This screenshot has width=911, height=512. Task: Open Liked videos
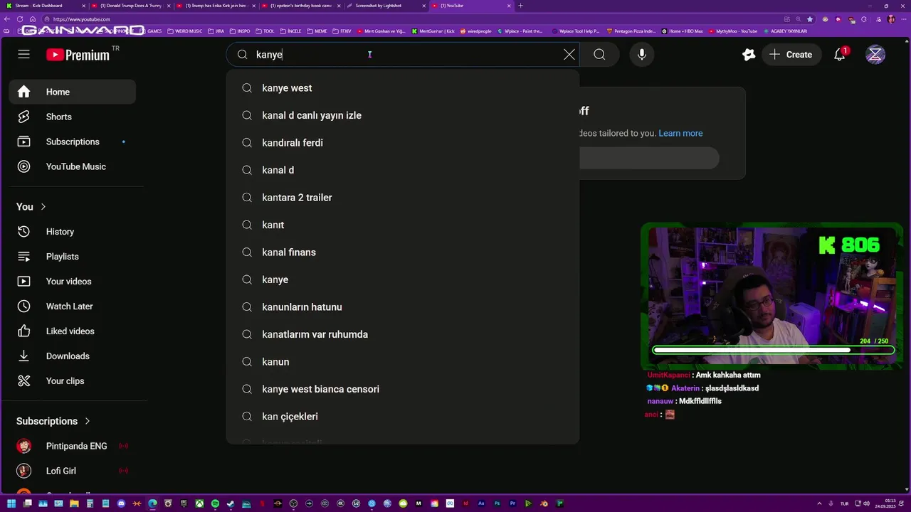pyautogui.click(x=72, y=331)
